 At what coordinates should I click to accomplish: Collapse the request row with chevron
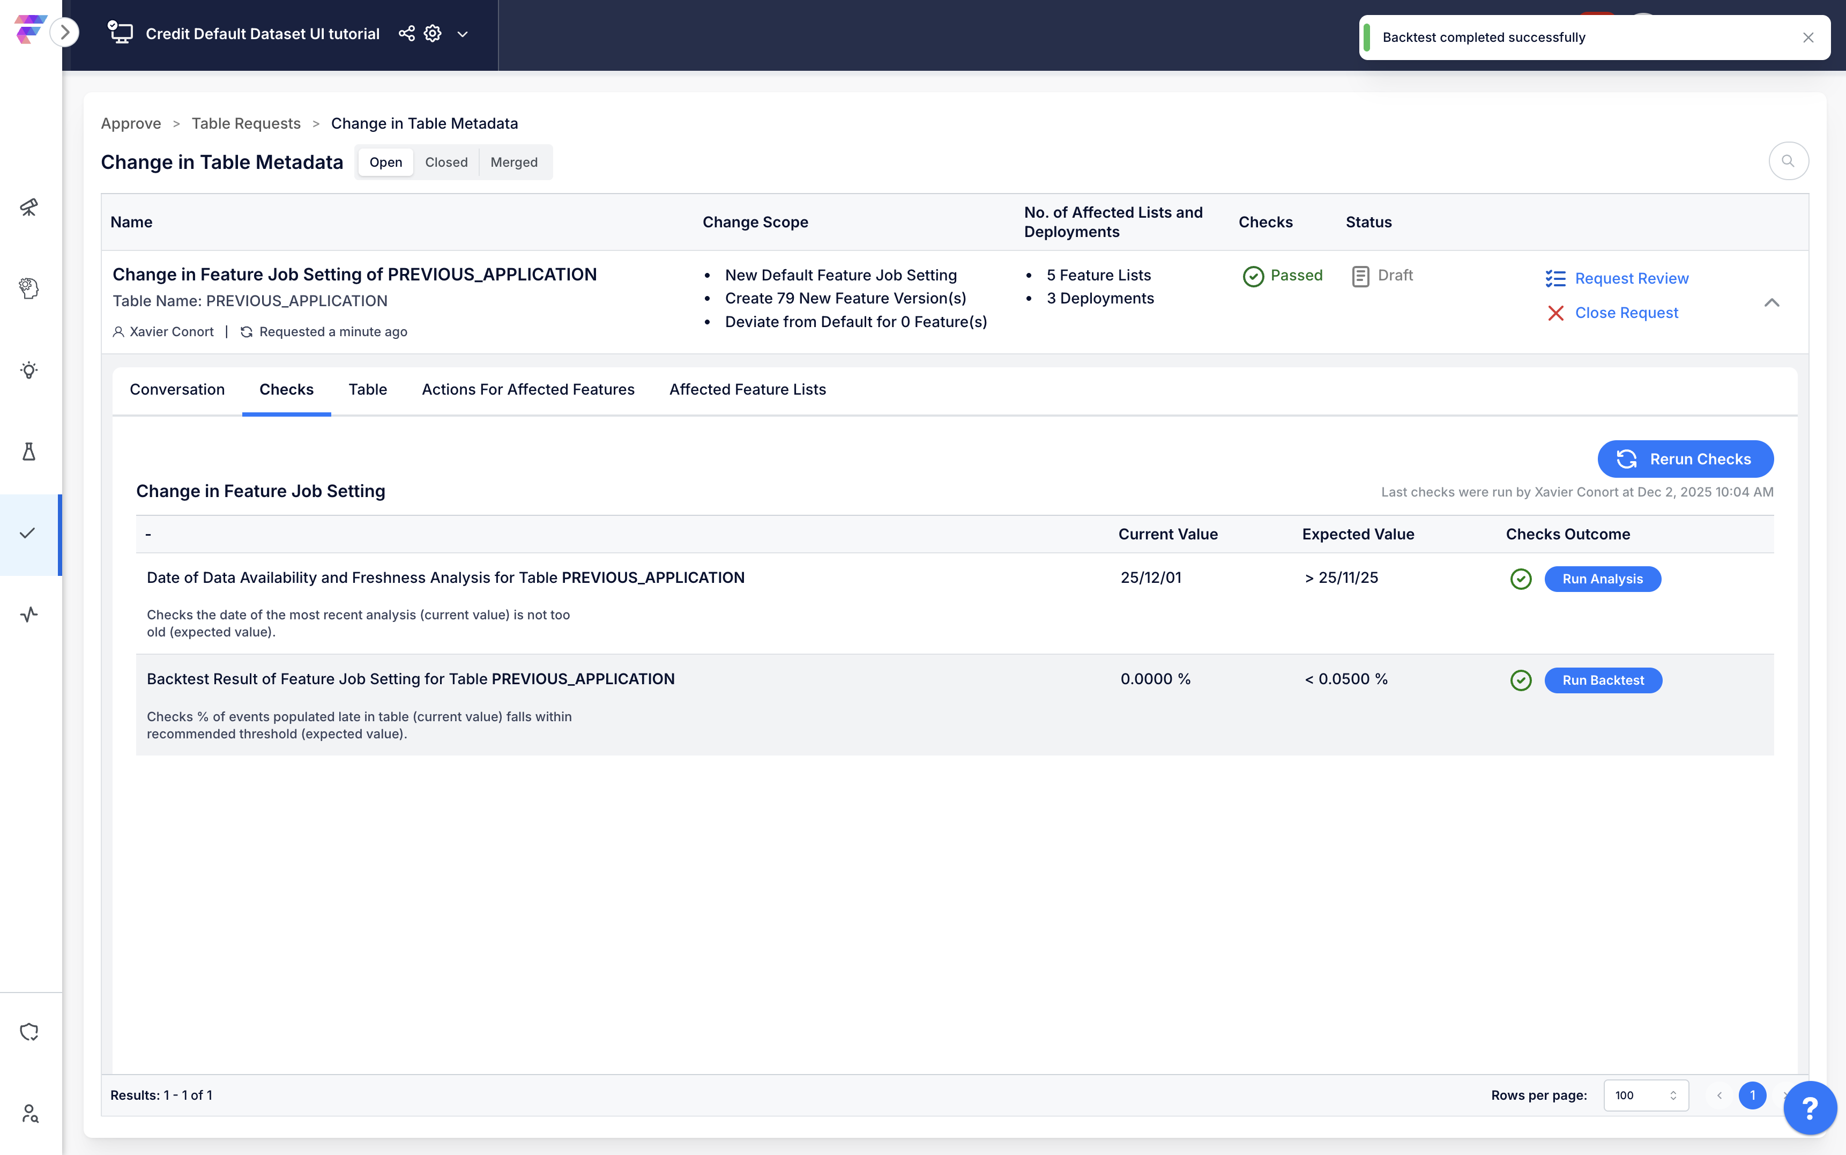pos(1771,302)
